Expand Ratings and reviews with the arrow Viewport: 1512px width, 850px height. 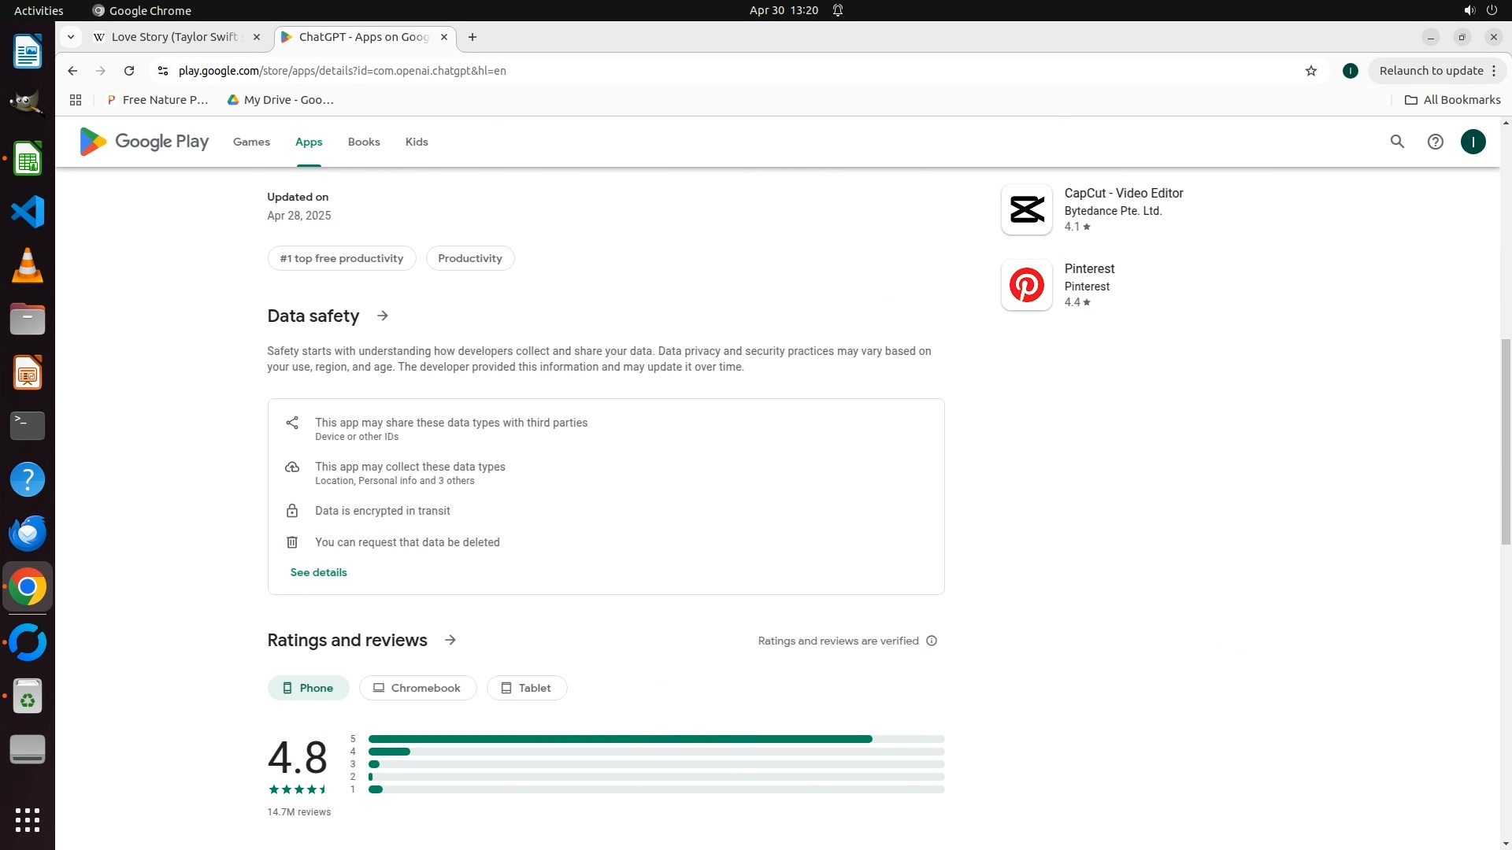click(x=450, y=640)
